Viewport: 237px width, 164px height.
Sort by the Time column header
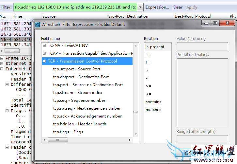26,16
